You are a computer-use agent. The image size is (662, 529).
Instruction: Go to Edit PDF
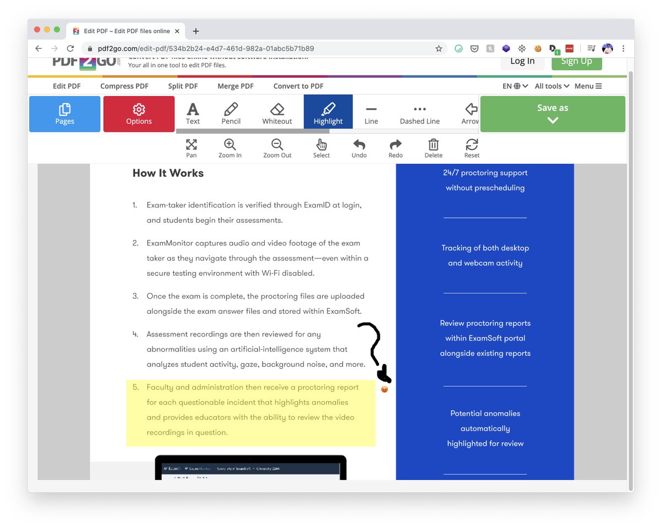[x=67, y=86]
